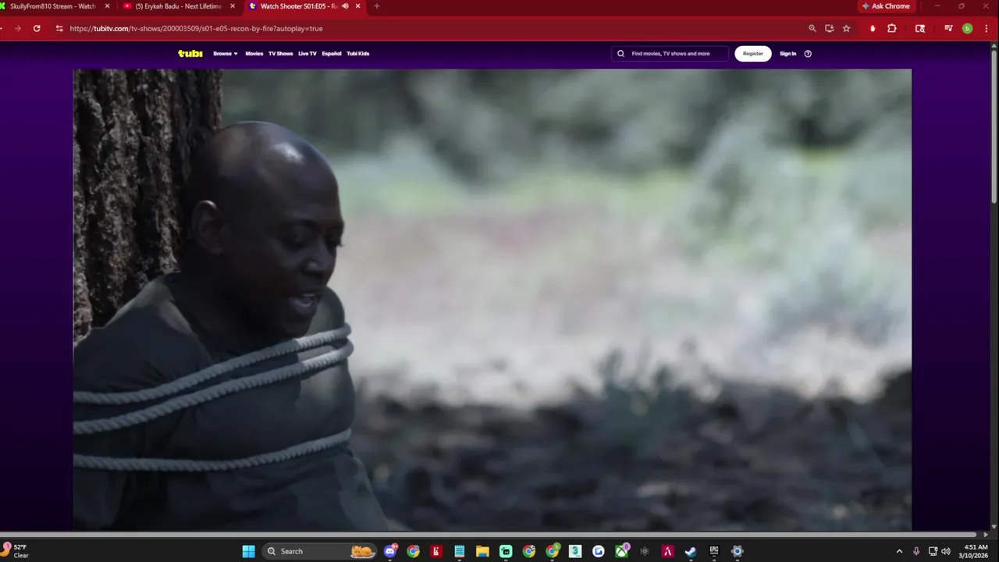The image size is (999, 562).
Task: Open the Windows Start menu
Action: tap(248, 551)
